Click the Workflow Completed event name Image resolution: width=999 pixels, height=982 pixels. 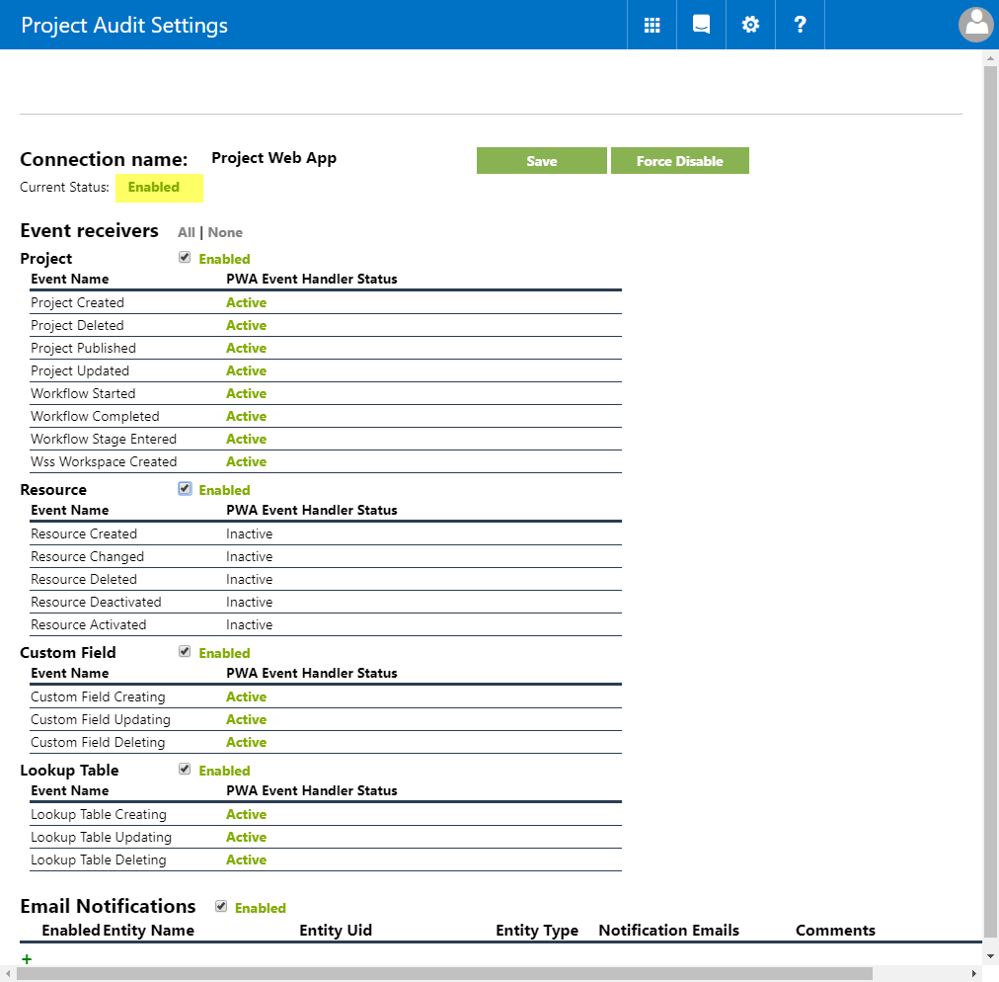click(95, 416)
